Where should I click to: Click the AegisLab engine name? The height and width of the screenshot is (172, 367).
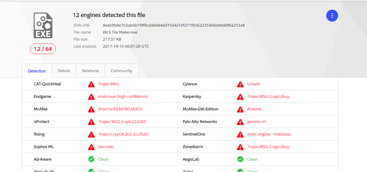[x=191, y=159]
